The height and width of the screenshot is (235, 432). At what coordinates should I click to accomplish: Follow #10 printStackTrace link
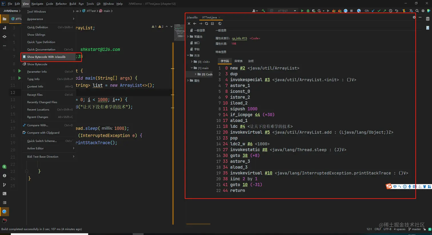pyautogui.click(x=269, y=173)
